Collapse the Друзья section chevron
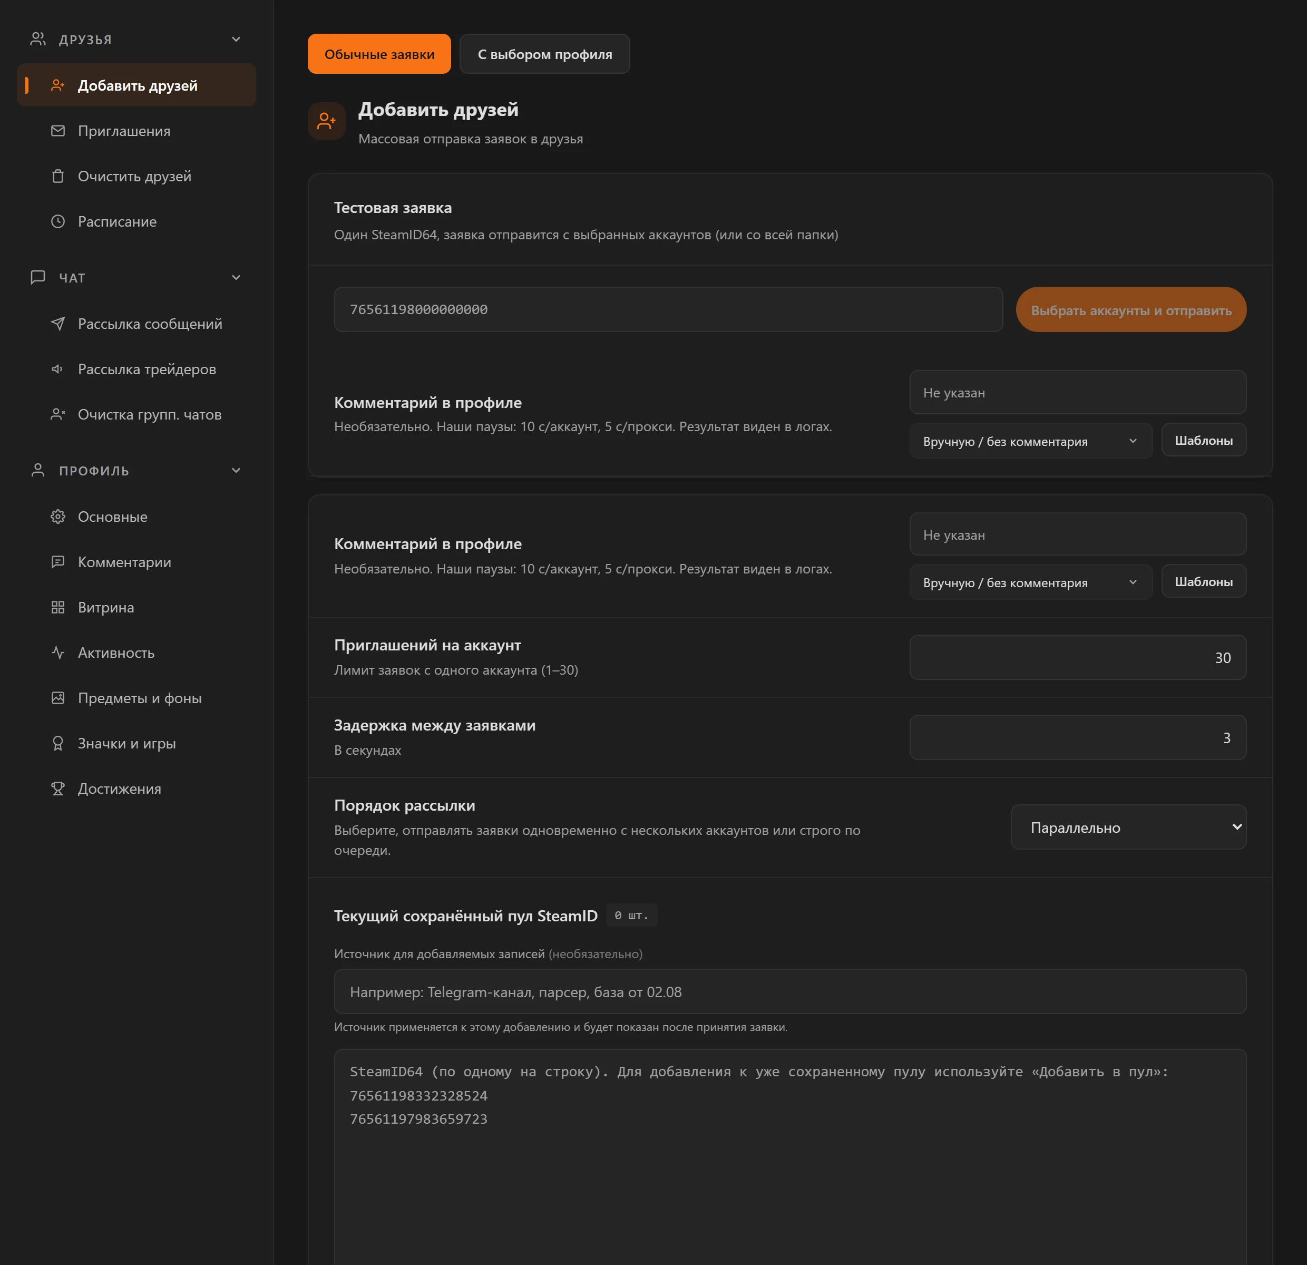 236,40
